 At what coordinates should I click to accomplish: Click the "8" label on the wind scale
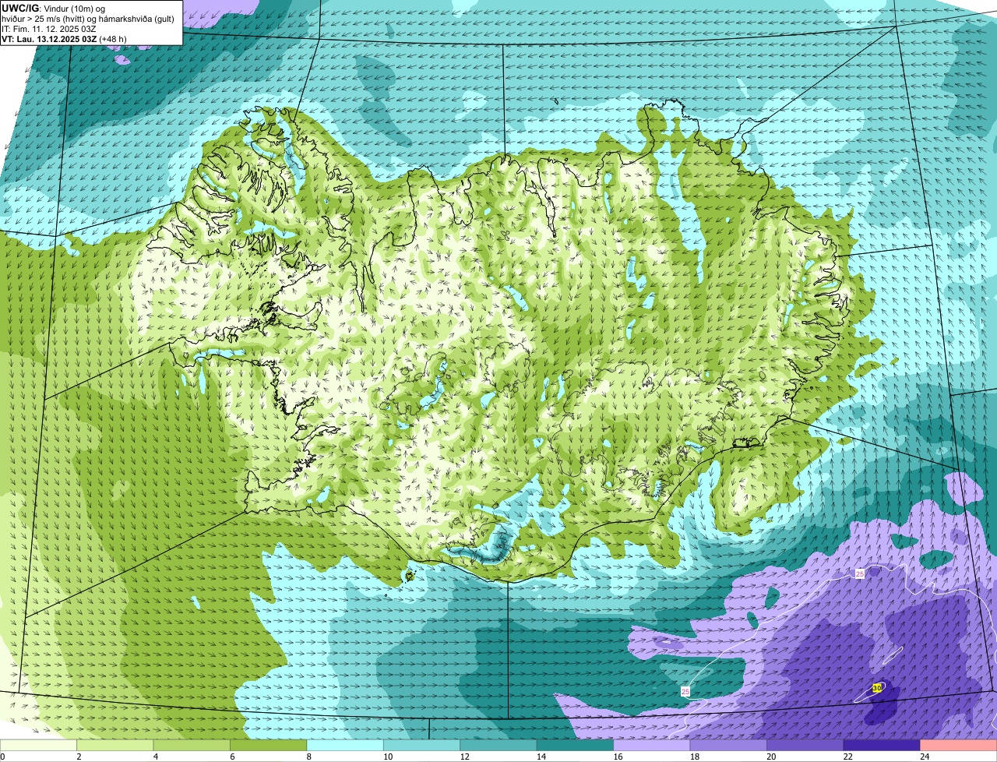click(309, 757)
